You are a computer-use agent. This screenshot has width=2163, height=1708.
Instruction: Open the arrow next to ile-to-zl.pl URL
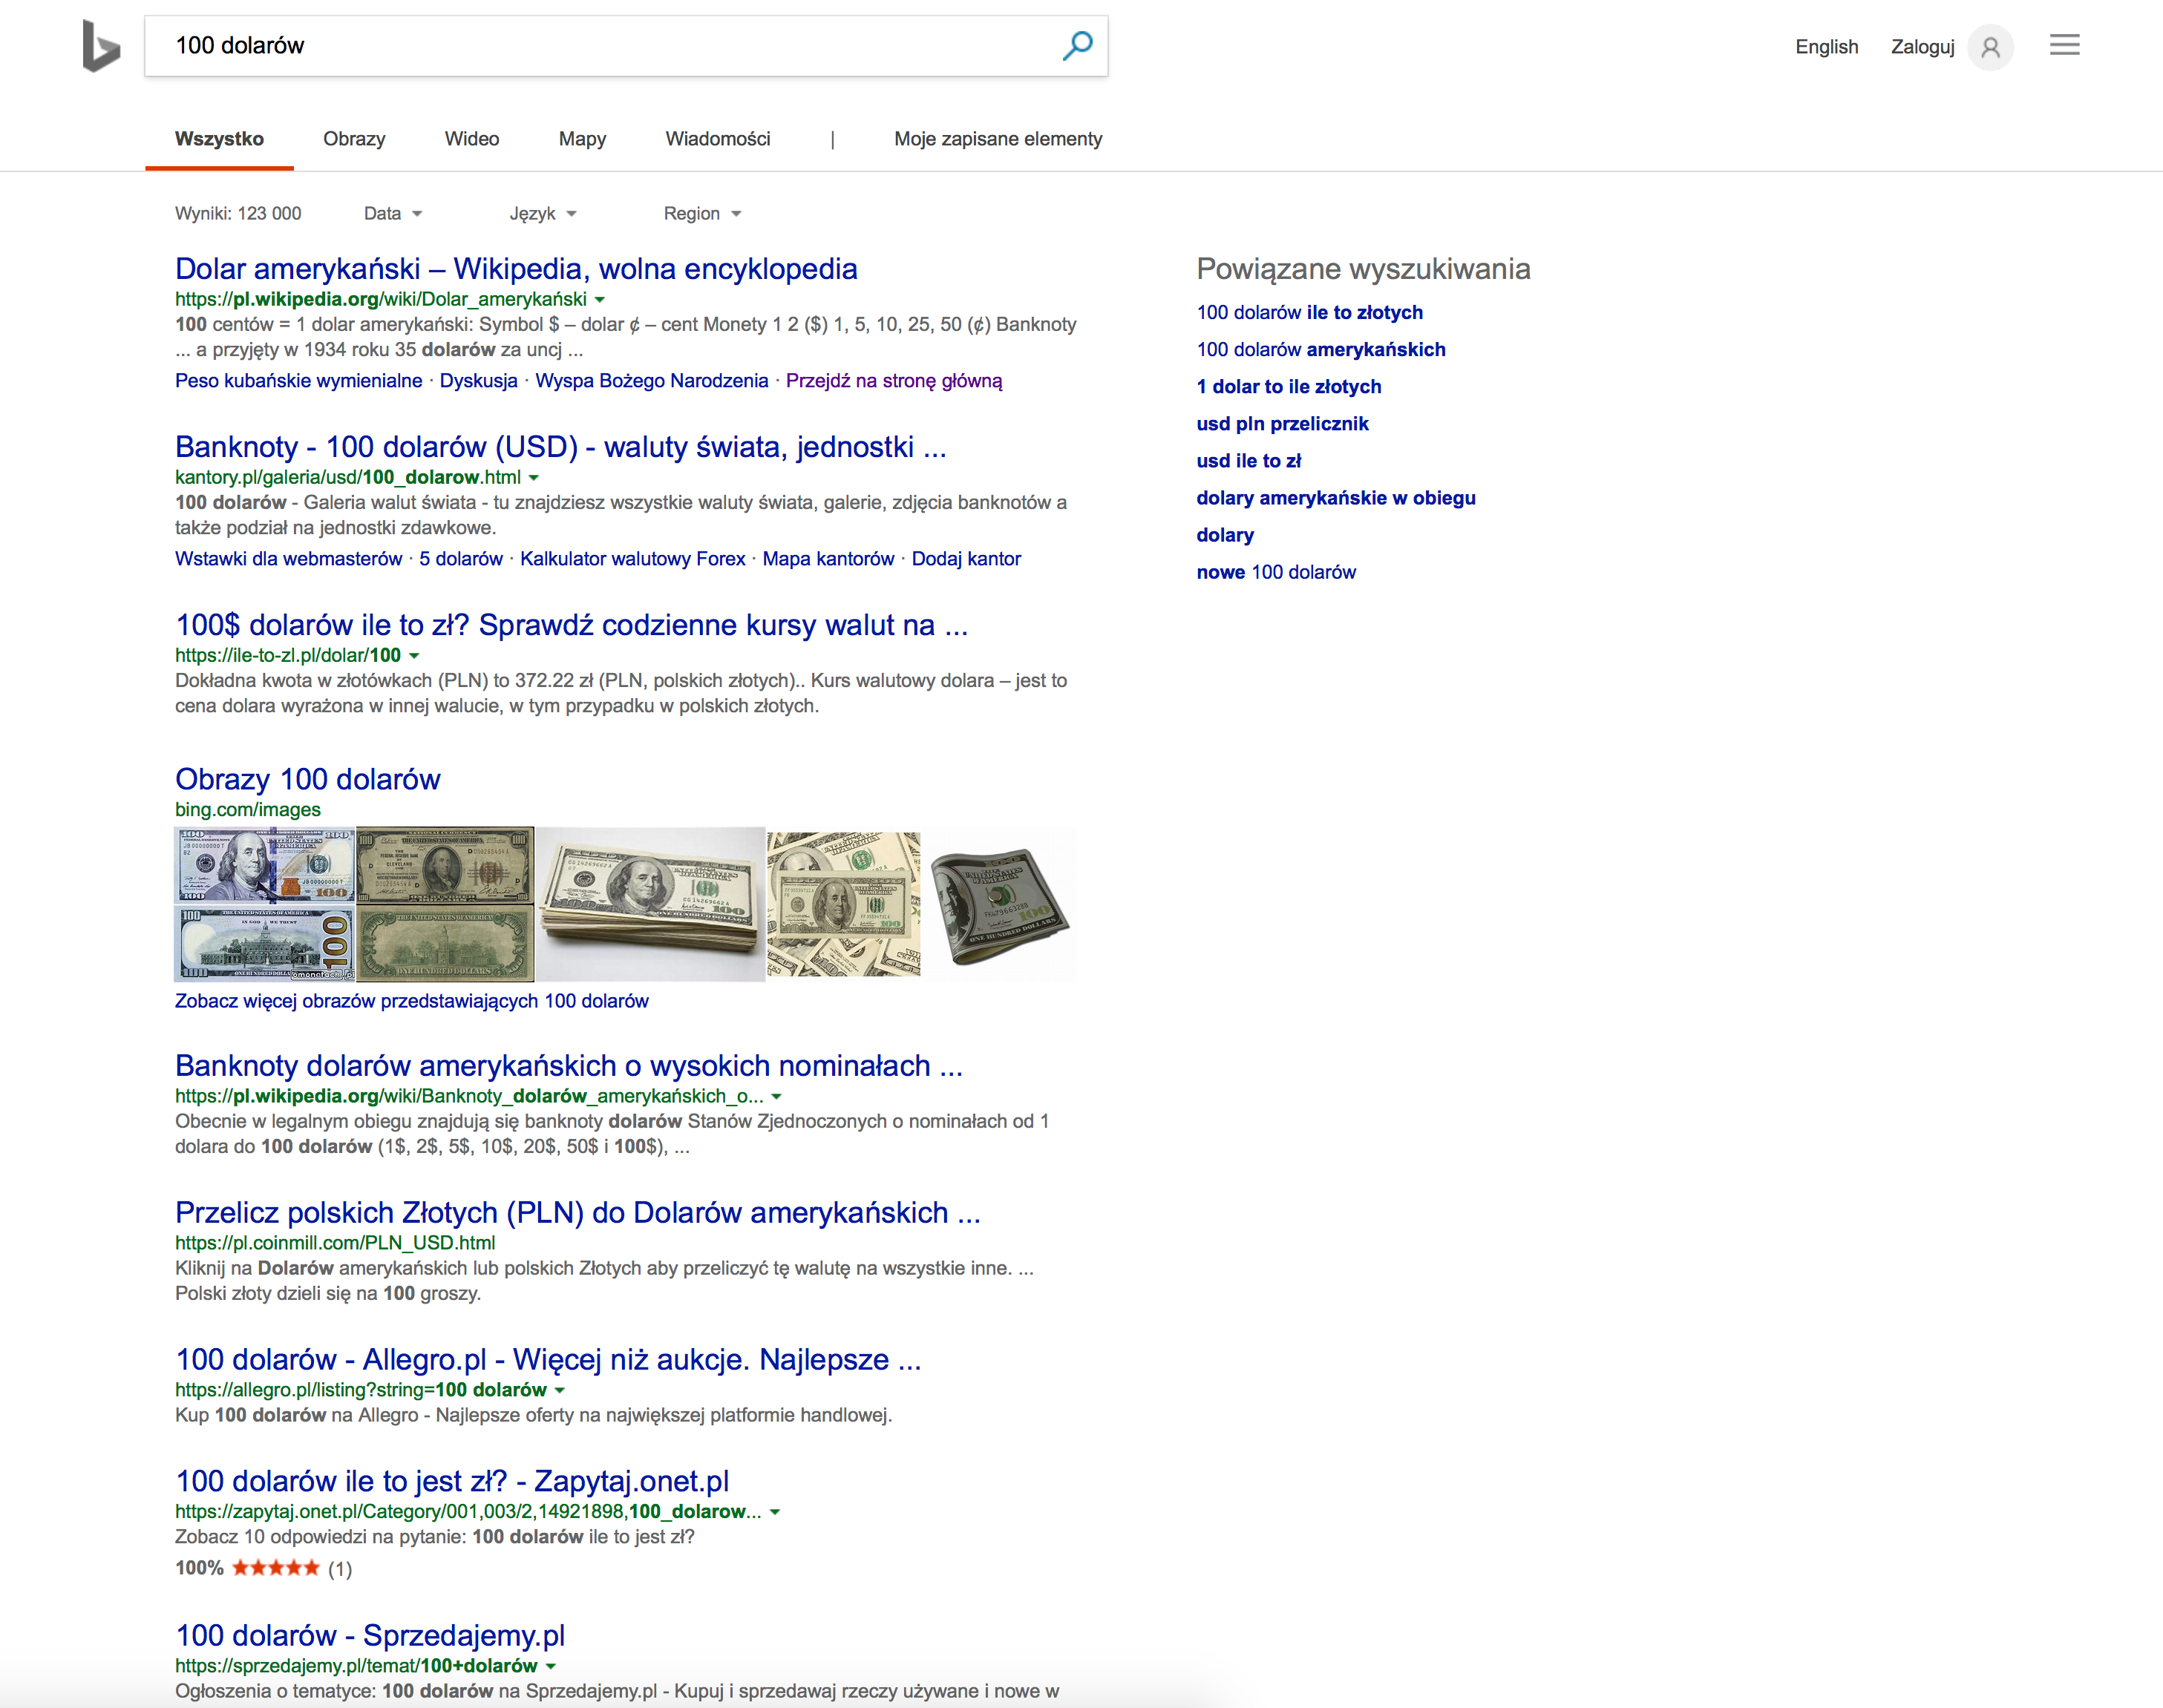tap(414, 655)
